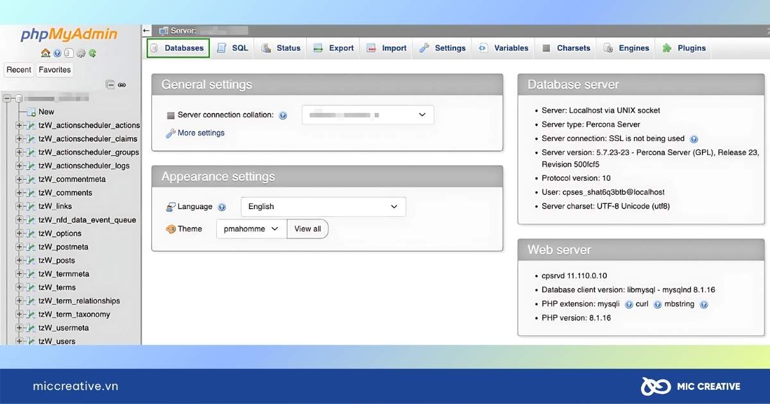Click the text PHP version: 8.1.16

576,318
